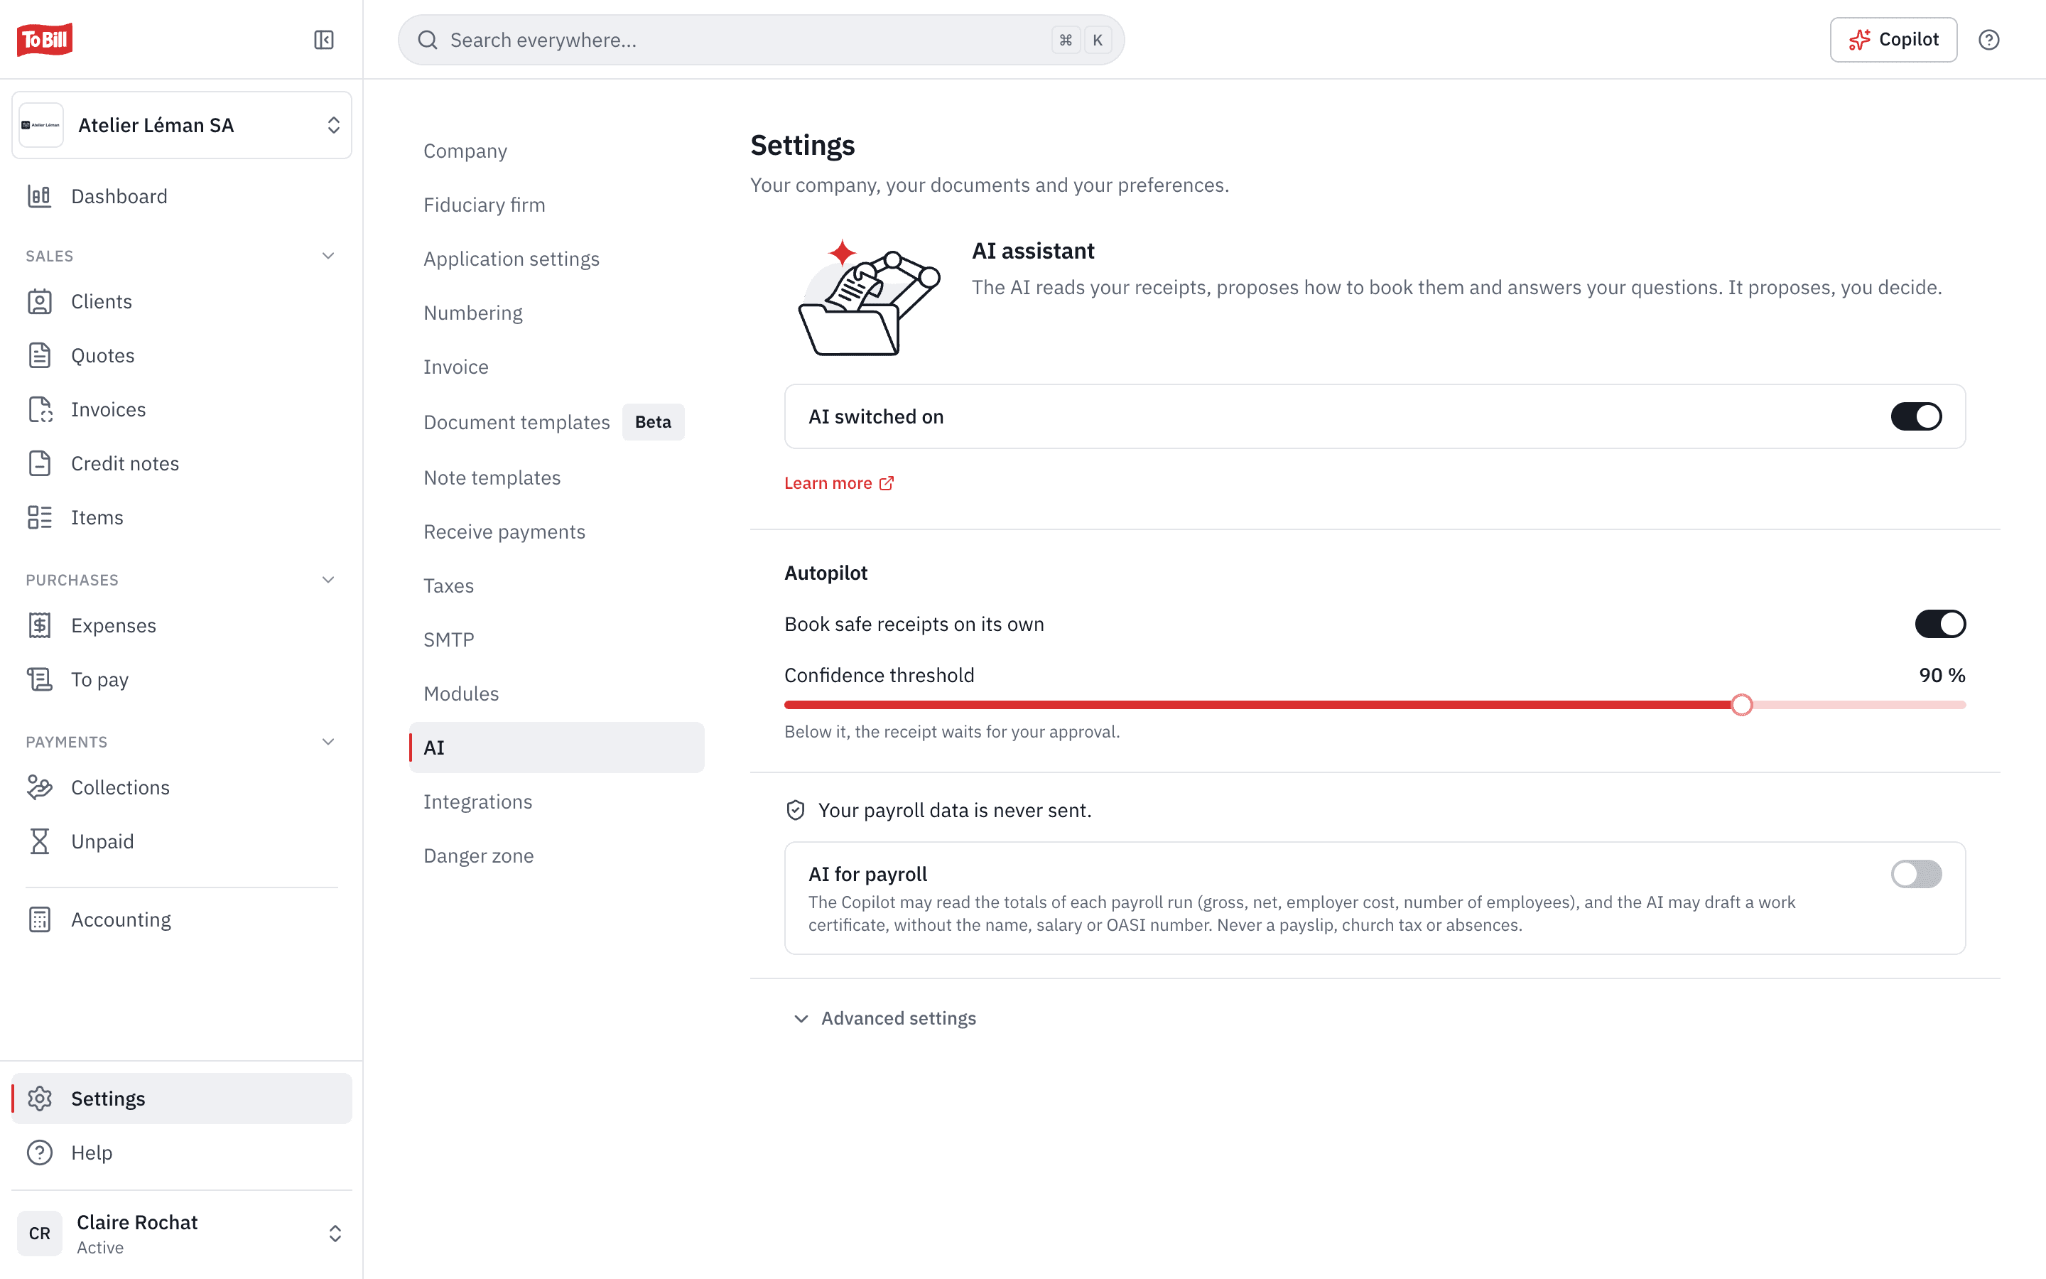This screenshot has width=2046, height=1279.
Task: Enable the AI for payroll toggle
Action: (1916, 874)
